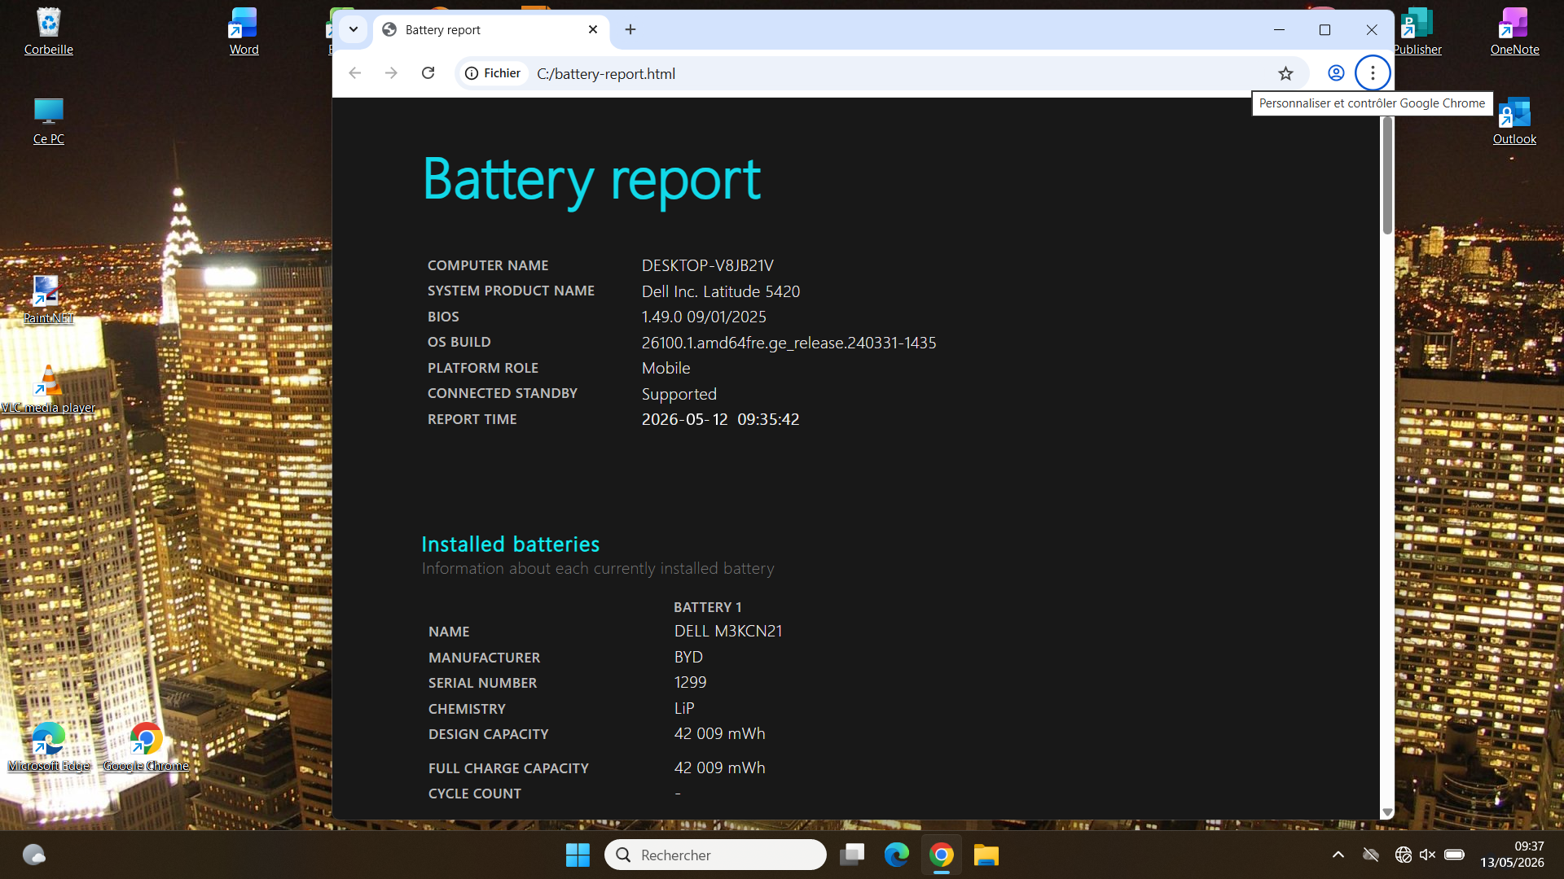Click the DELL M3KCN21 battery name
Screen dimensions: 1564x879
[728, 631]
